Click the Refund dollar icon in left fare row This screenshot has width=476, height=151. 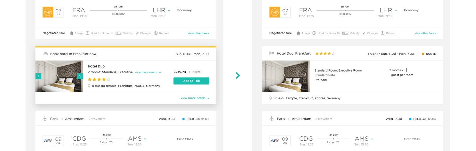[x=156, y=33]
